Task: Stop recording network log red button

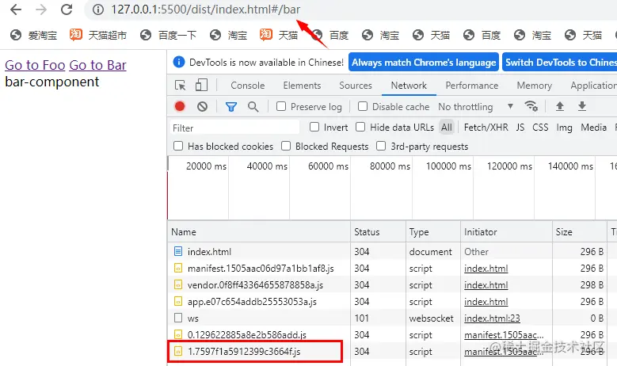Action: (180, 107)
